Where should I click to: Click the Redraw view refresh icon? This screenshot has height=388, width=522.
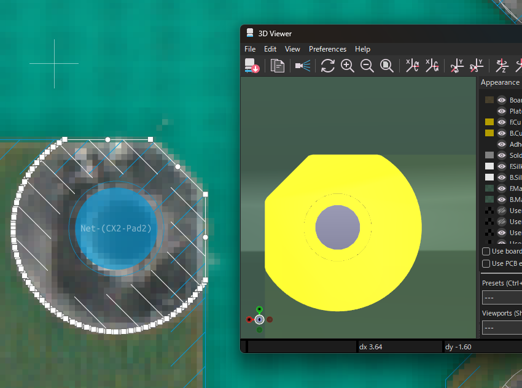327,65
